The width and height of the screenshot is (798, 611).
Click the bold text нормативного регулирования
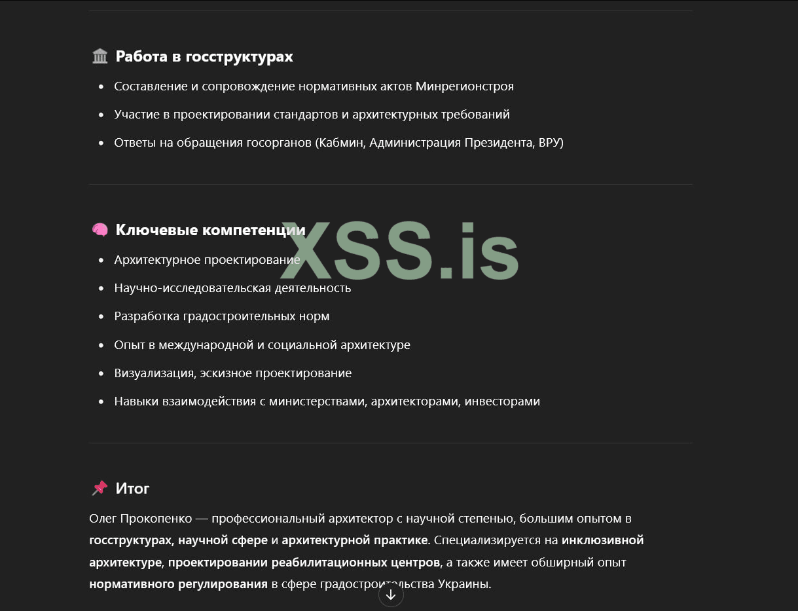(x=178, y=584)
